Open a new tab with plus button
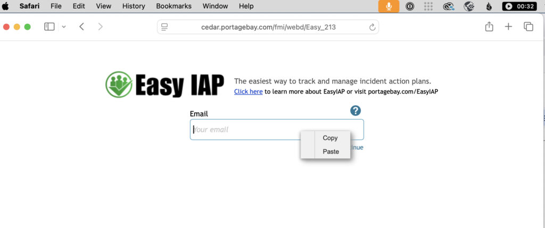This screenshot has width=545, height=228. [508, 27]
